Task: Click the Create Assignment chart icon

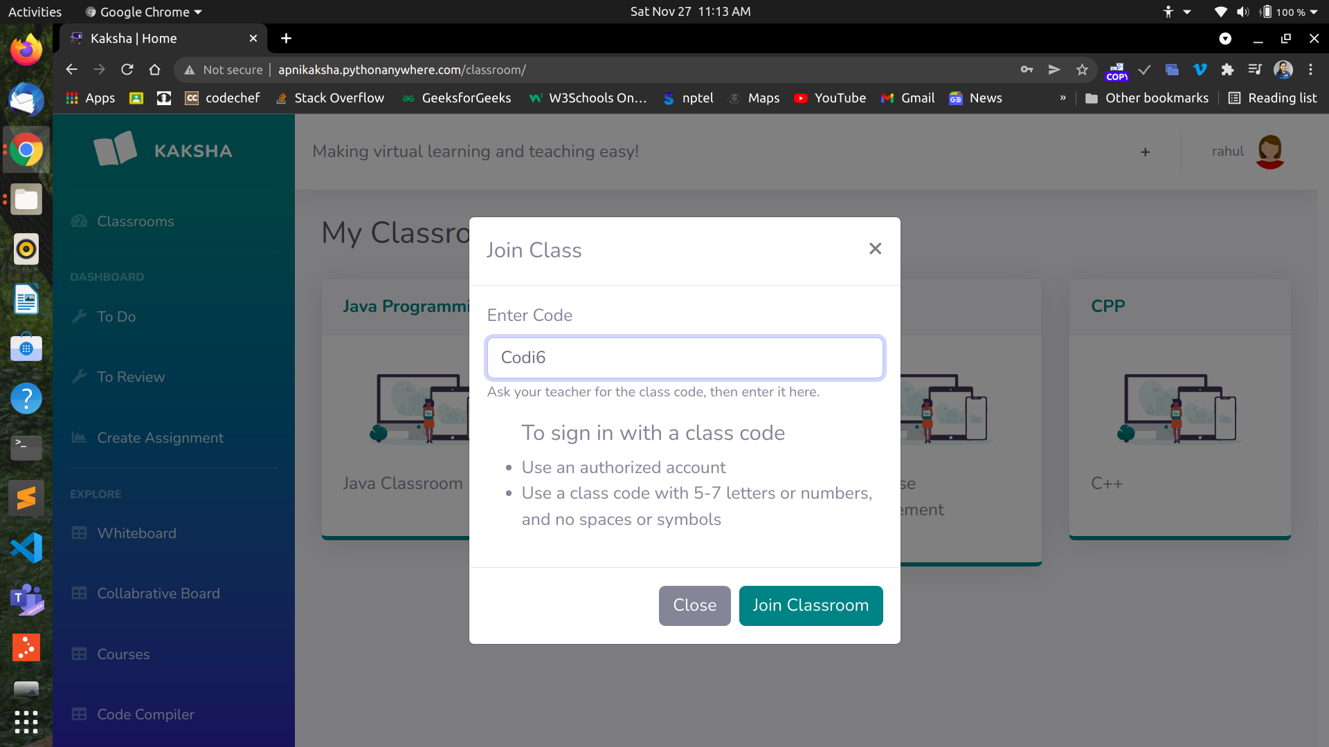Action: pyautogui.click(x=80, y=438)
